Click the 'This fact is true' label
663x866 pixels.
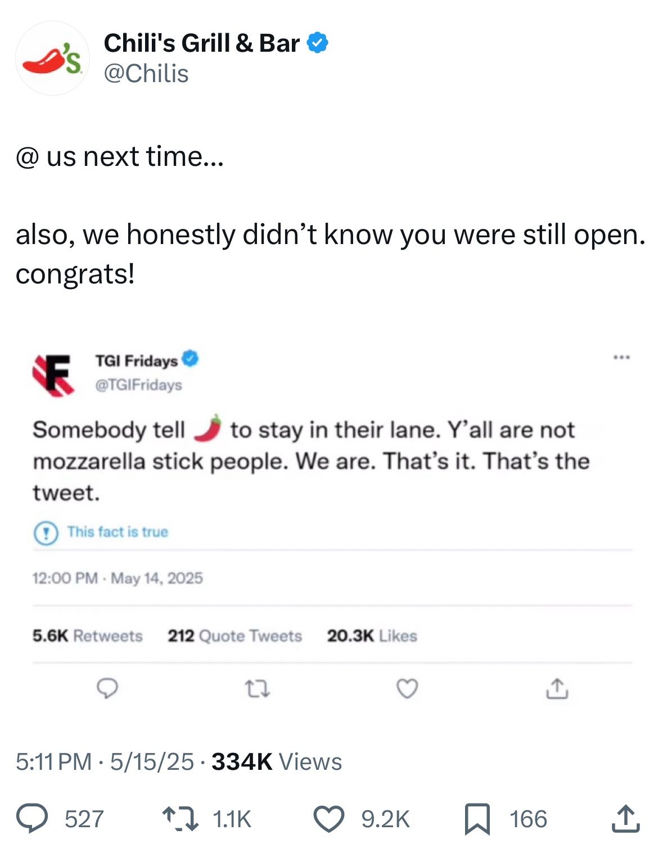[118, 532]
